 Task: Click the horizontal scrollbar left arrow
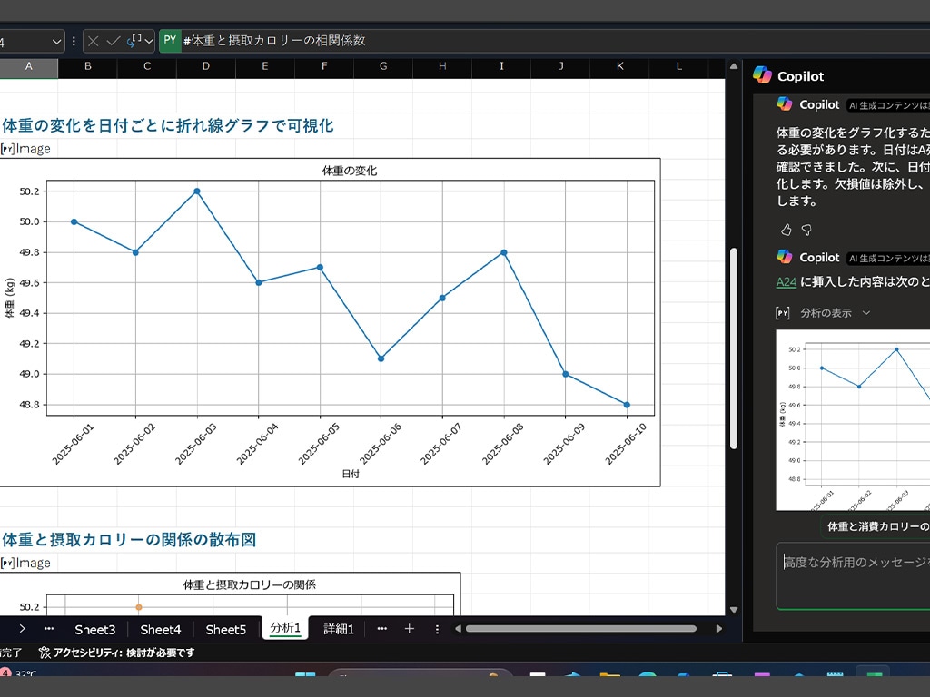(x=458, y=629)
